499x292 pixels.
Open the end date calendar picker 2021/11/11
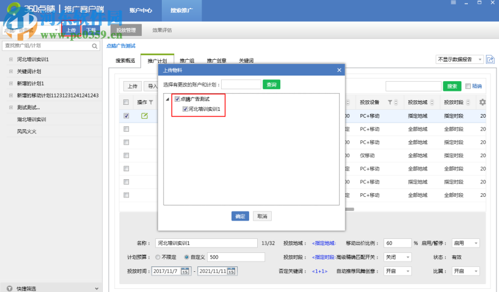click(x=231, y=271)
